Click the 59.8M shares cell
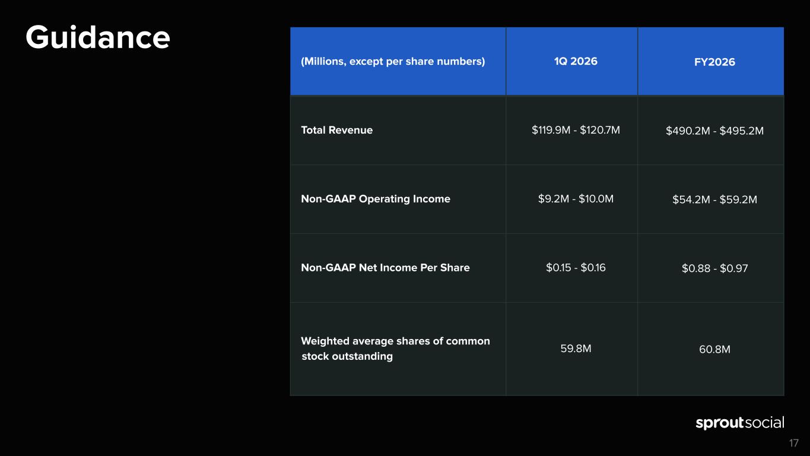810x456 pixels. [x=576, y=349]
